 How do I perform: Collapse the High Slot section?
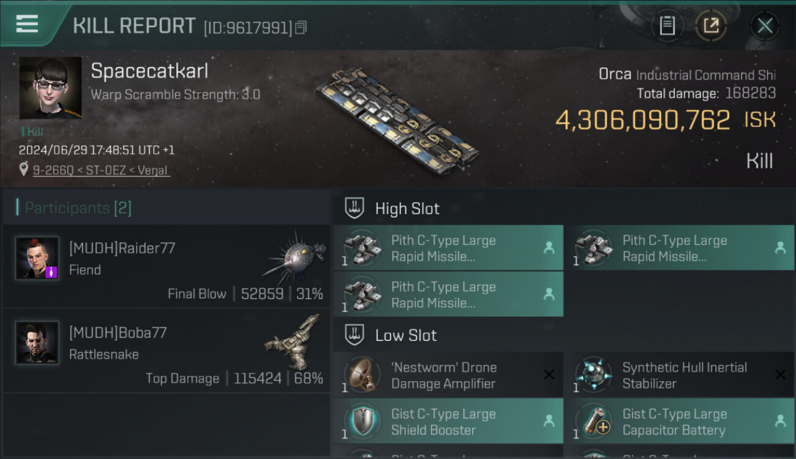[355, 208]
